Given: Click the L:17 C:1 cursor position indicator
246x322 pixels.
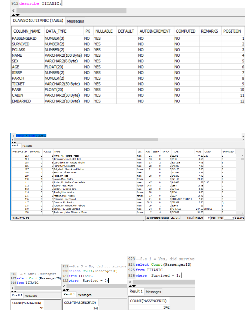Looking at the screenshot, I should [x=175, y=218].
